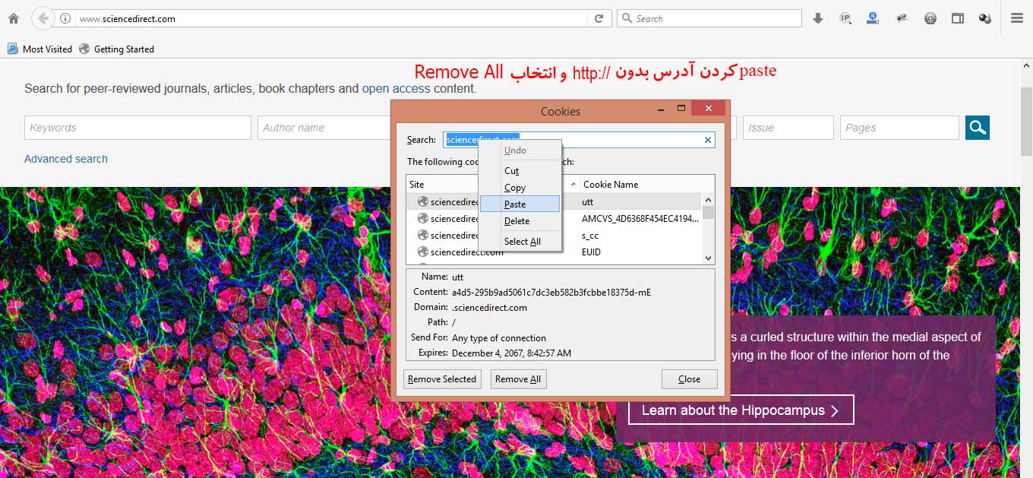Open the IP lookup extension icon
This screenshot has width=1033, height=478.
[845, 18]
